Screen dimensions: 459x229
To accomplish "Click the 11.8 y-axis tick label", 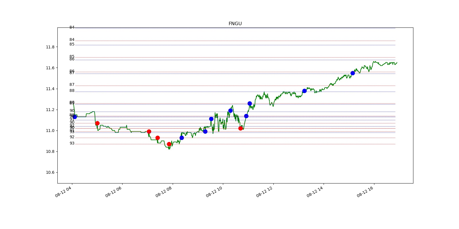I will (50, 47).
